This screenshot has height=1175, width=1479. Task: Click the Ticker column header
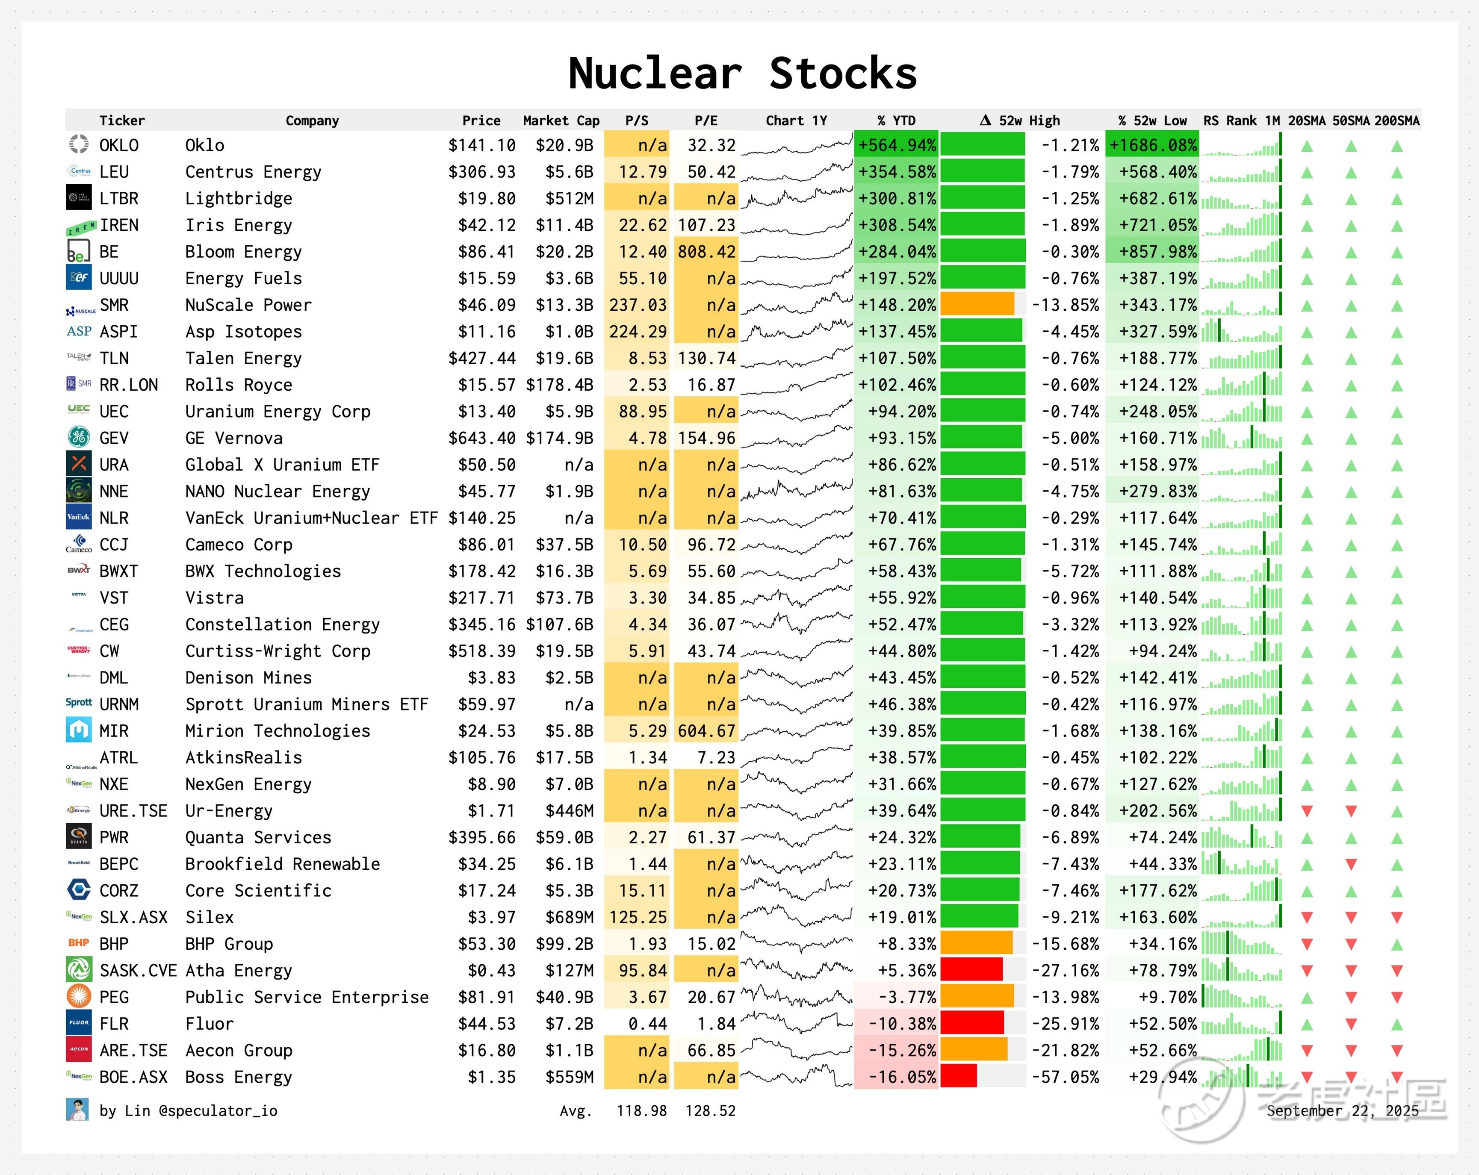tap(122, 121)
